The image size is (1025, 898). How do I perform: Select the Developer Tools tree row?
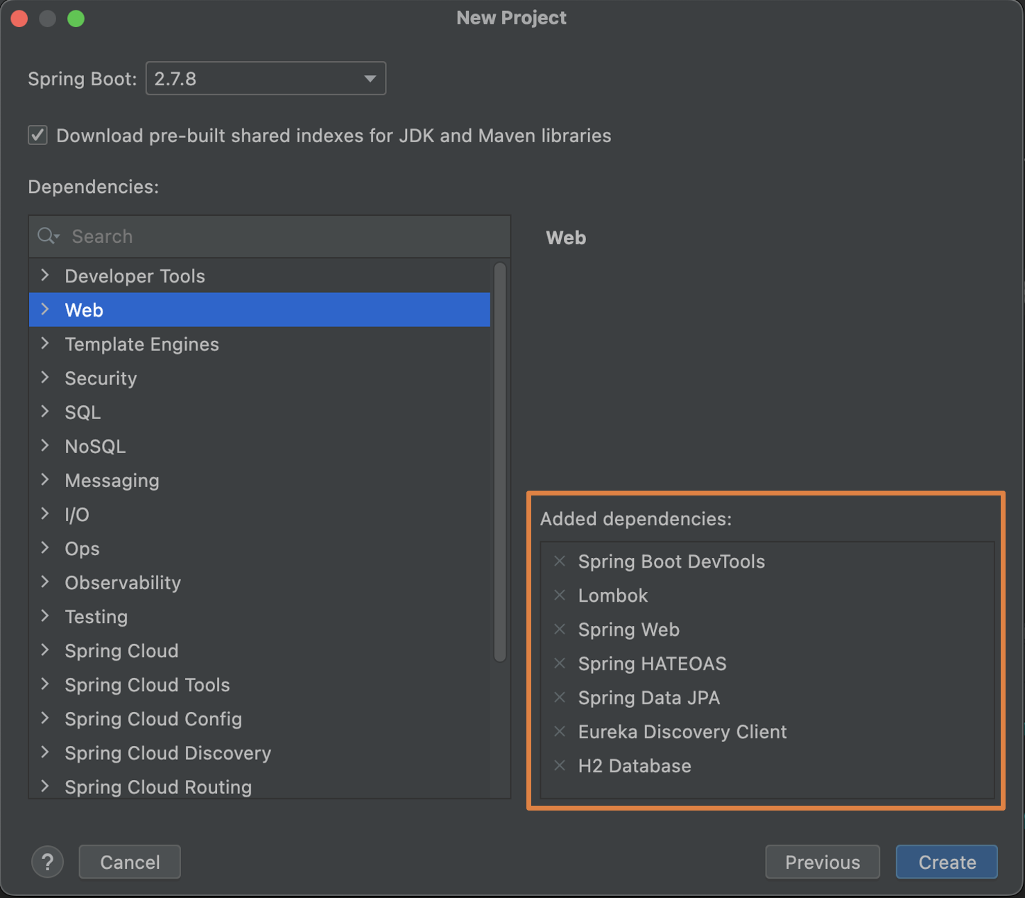[x=259, y=276]
